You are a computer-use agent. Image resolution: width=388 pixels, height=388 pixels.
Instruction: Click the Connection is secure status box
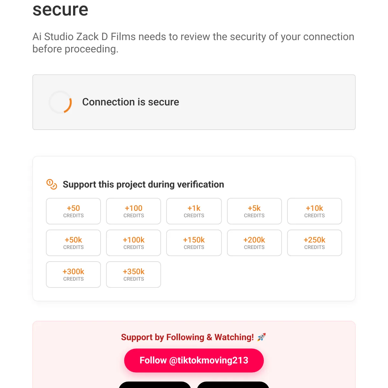click(x=194, y=102)
